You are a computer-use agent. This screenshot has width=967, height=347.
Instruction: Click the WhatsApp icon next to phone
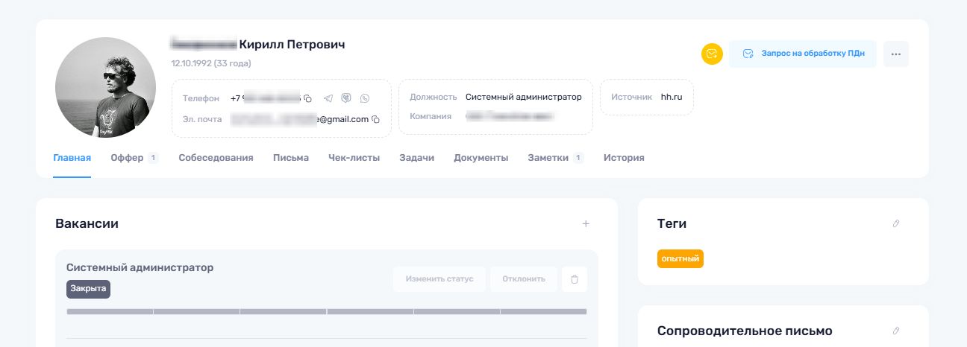click(364, 98)
